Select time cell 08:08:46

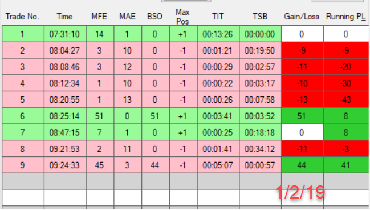65,67
